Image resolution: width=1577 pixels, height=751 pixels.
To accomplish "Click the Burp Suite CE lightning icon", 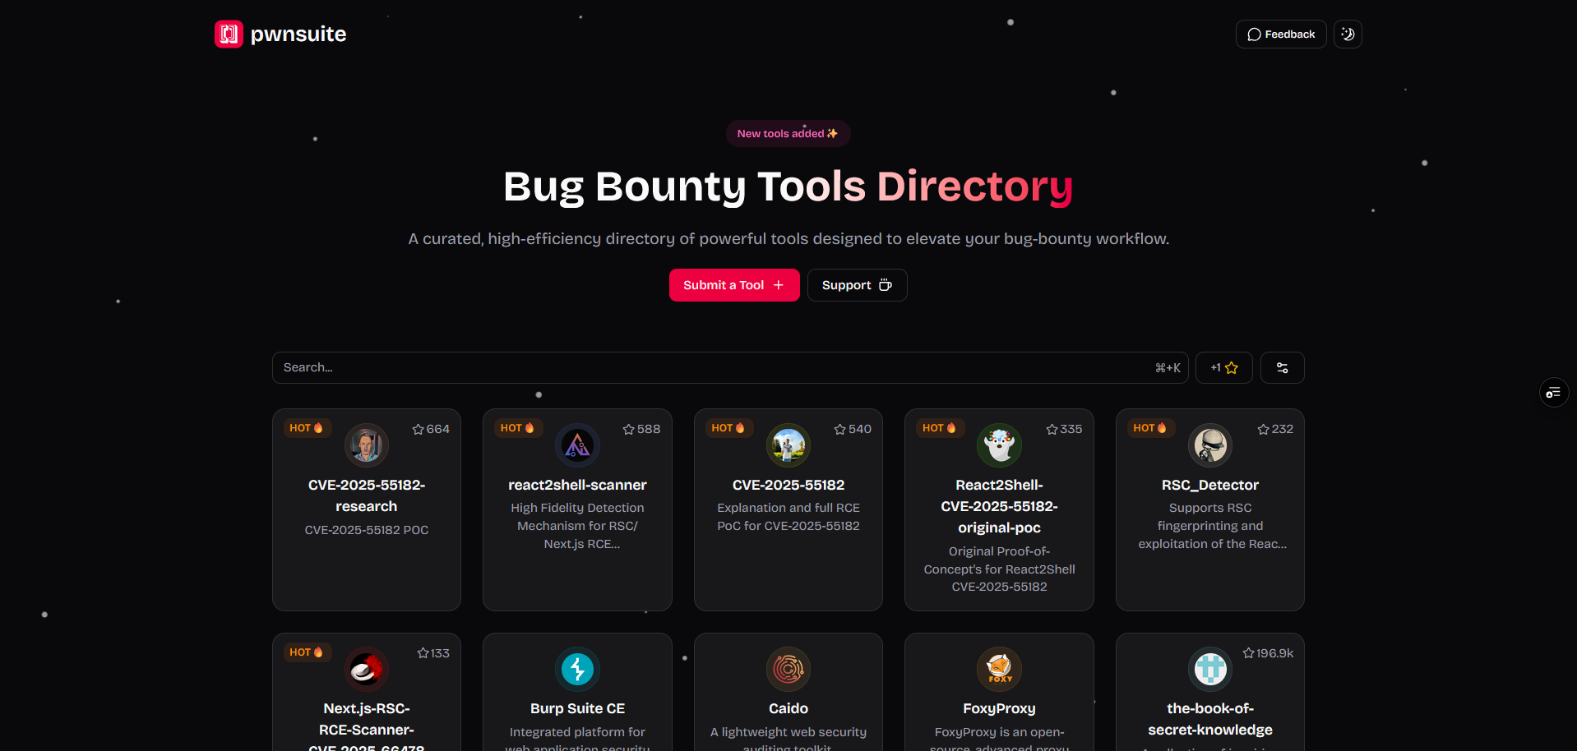I will coord(577,670).
